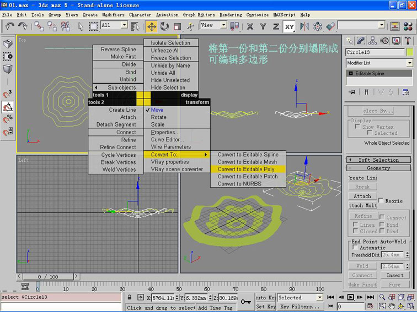Screen dimensions: 417x312
Task: Click the Array tool icon
Action: 318,26
